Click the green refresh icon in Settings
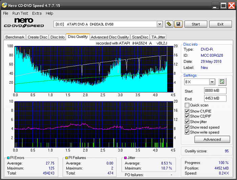This screenshot has height=180, width=237. click(x=222, y=82)
